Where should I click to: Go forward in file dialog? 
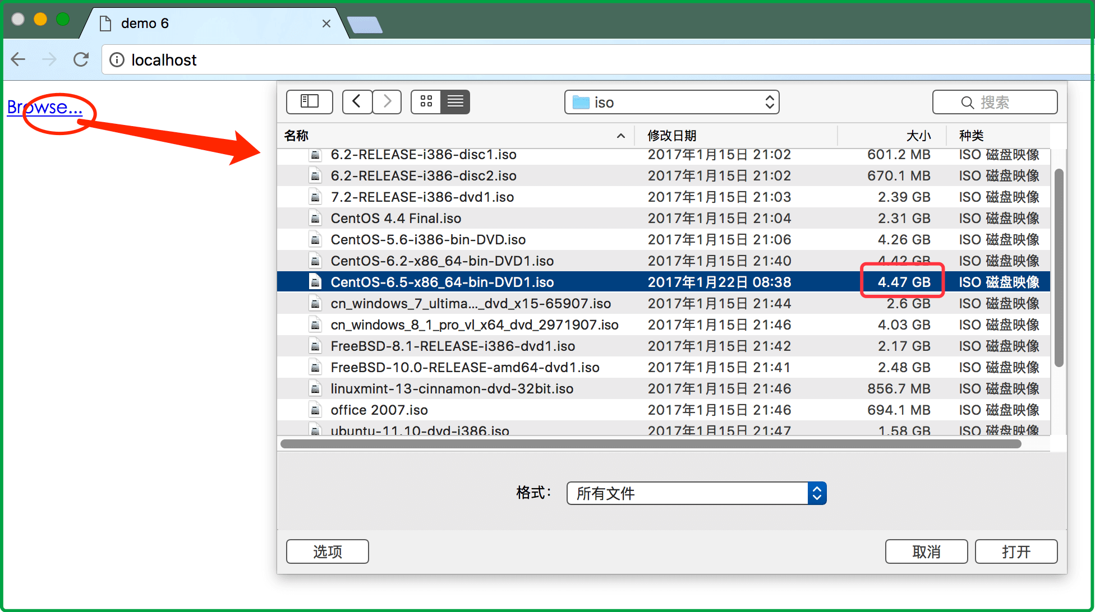click(387, 102)
